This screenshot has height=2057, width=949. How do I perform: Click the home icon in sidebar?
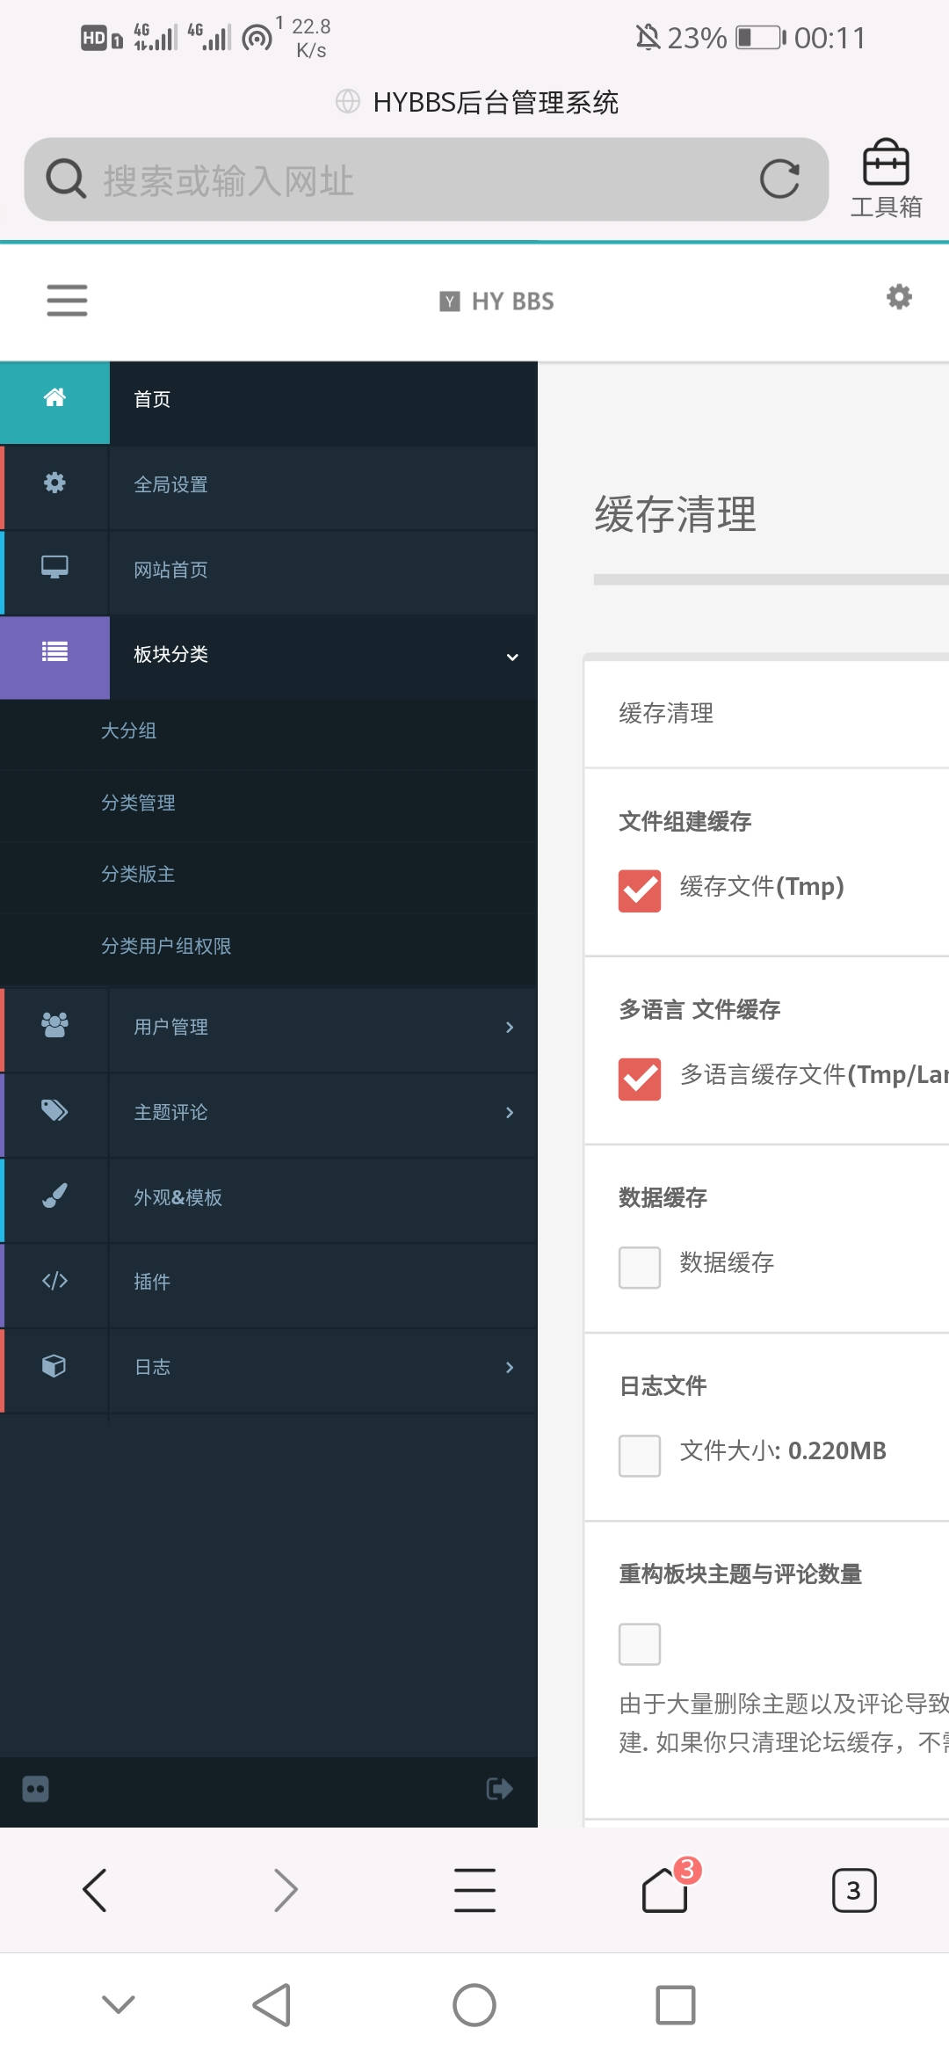[54, 398]
